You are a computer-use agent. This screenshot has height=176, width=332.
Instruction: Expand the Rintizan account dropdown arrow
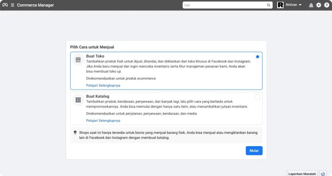(300, 5)
